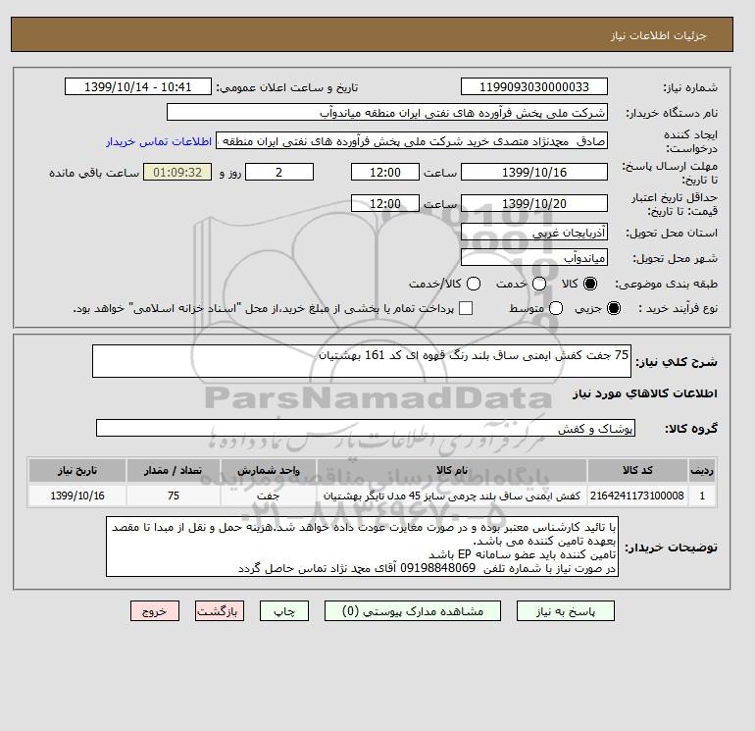Click the اطلاعات کالاهای مورد نیاز section title
This screenshot has height=731, width=755.
[645, 393]
